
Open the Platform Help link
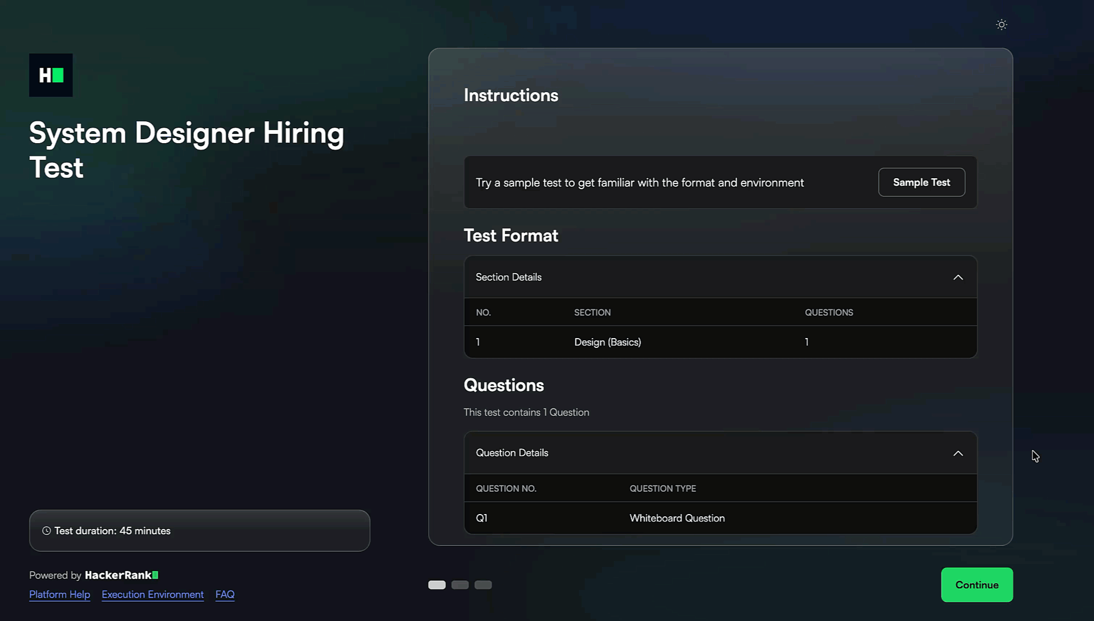pyautogui.click(x=59, y=594)
